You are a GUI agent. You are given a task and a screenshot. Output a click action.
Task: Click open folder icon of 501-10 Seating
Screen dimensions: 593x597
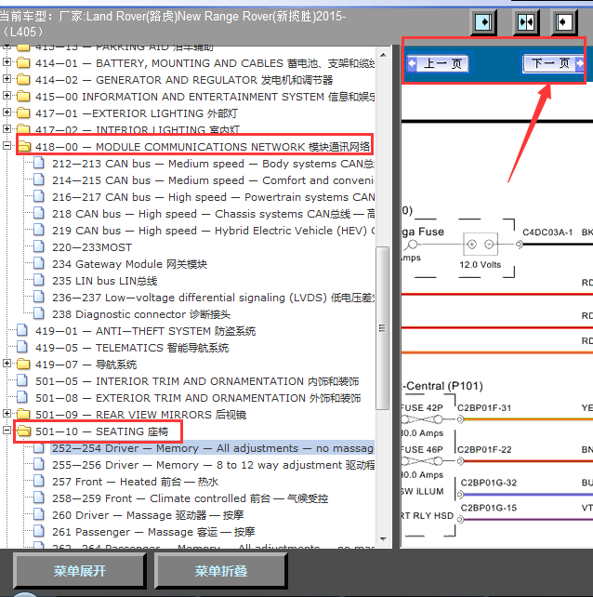[x=24, y=431]
